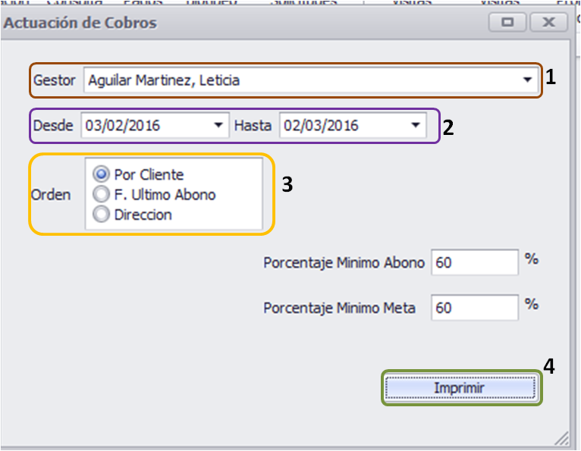The image size is (581, 451).
Task: Click the Orden label
Action: tap(51, 195)
